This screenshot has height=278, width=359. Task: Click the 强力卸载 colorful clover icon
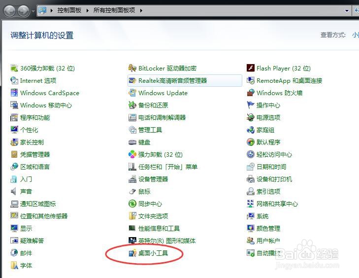click(x=132, y=154)
